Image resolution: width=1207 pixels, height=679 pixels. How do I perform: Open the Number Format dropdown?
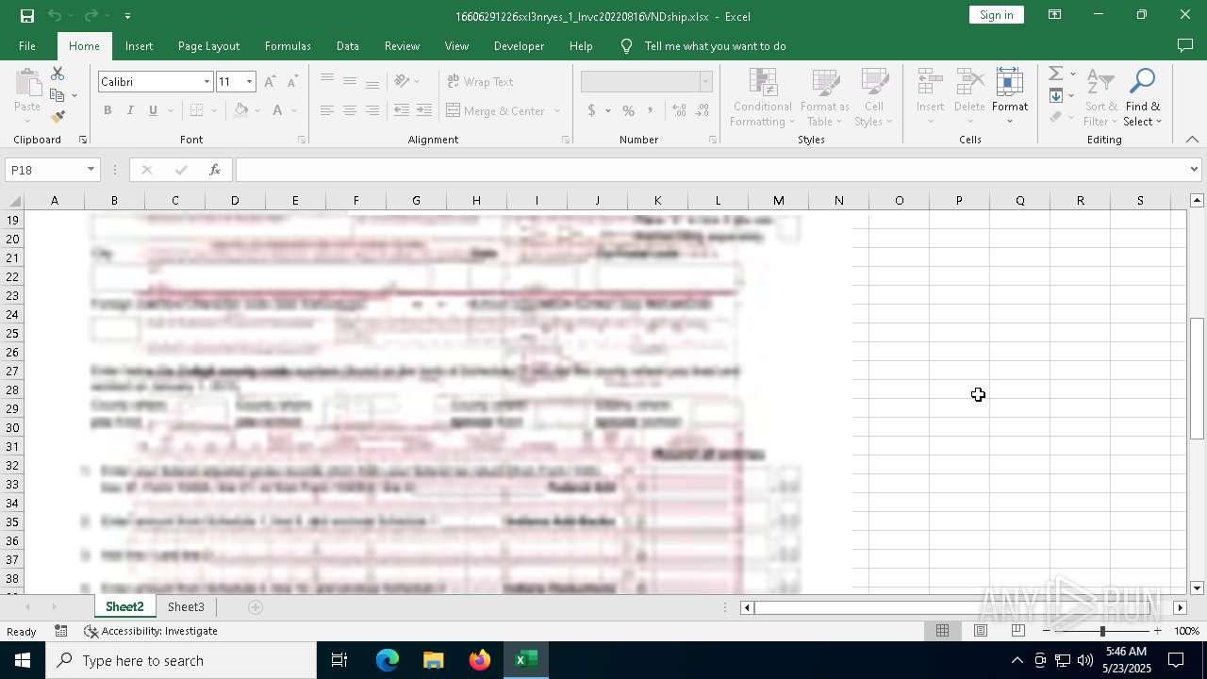pyautogui.click(x=705, y=82)
